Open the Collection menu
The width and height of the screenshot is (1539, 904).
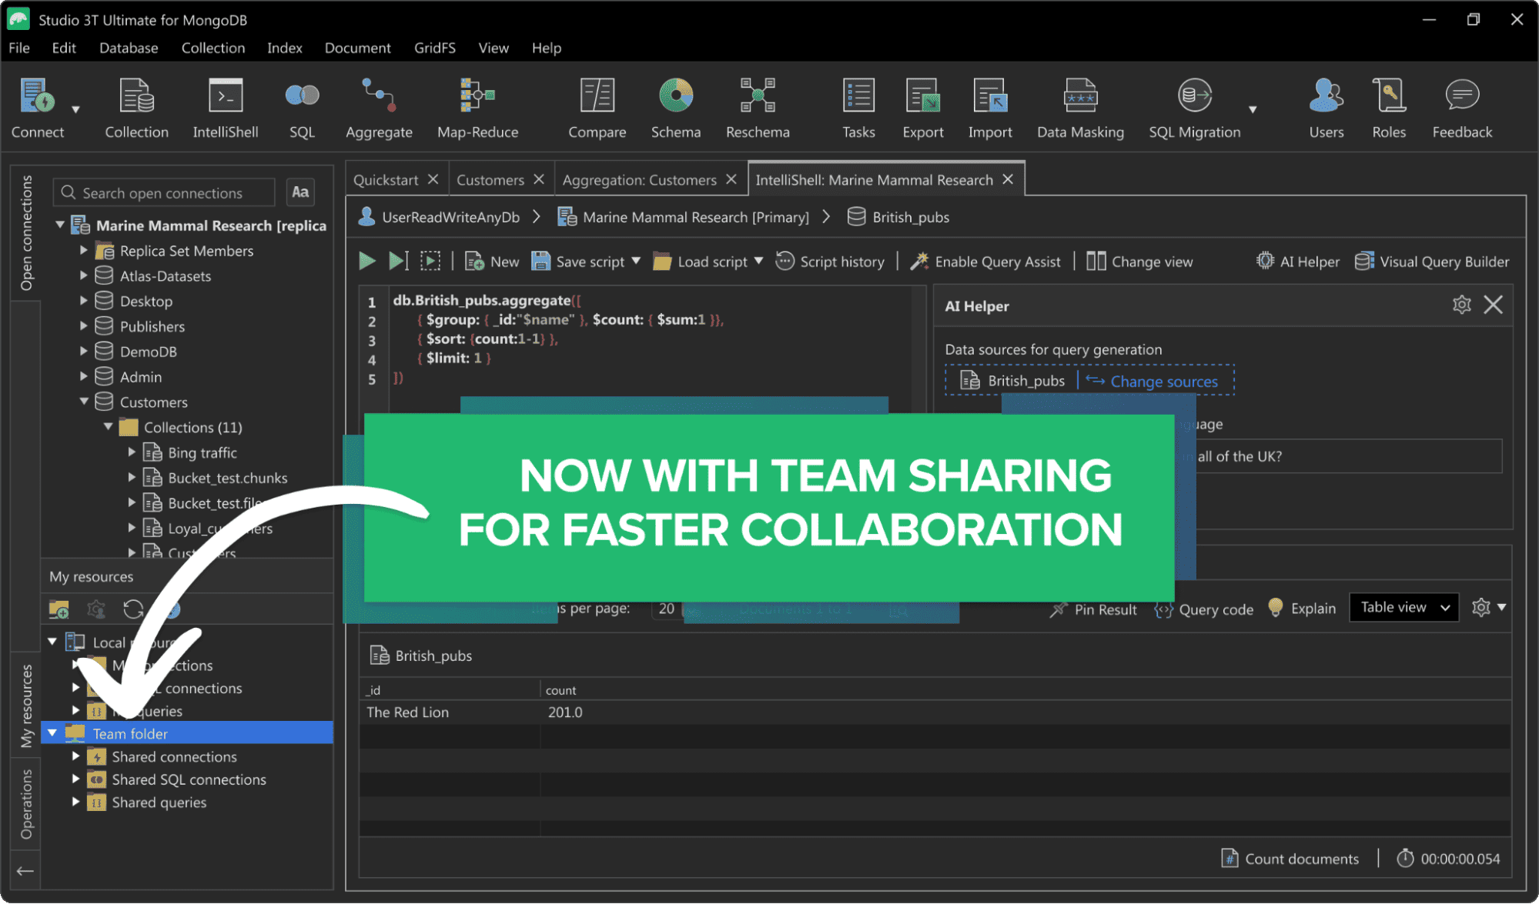(x=212, y=48)
